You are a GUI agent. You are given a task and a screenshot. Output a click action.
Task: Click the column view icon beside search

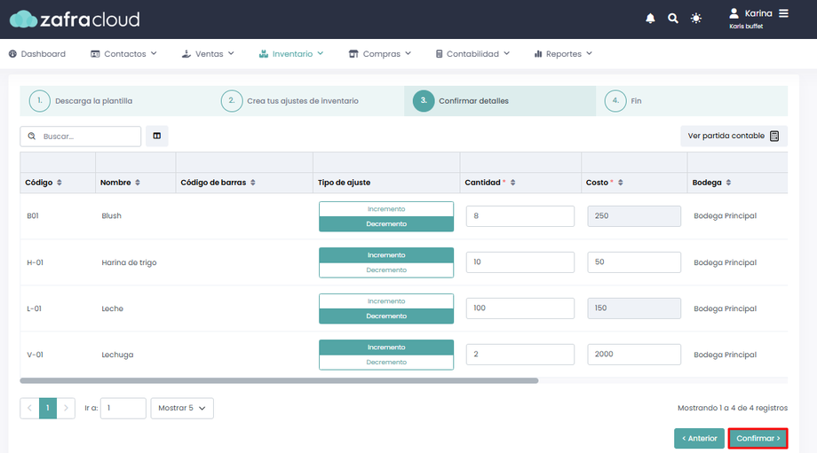[x=157, y=136]
